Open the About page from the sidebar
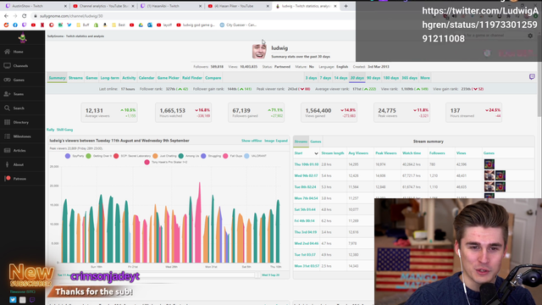Screen dimensions: 542x305 click(x=19, y=164)
